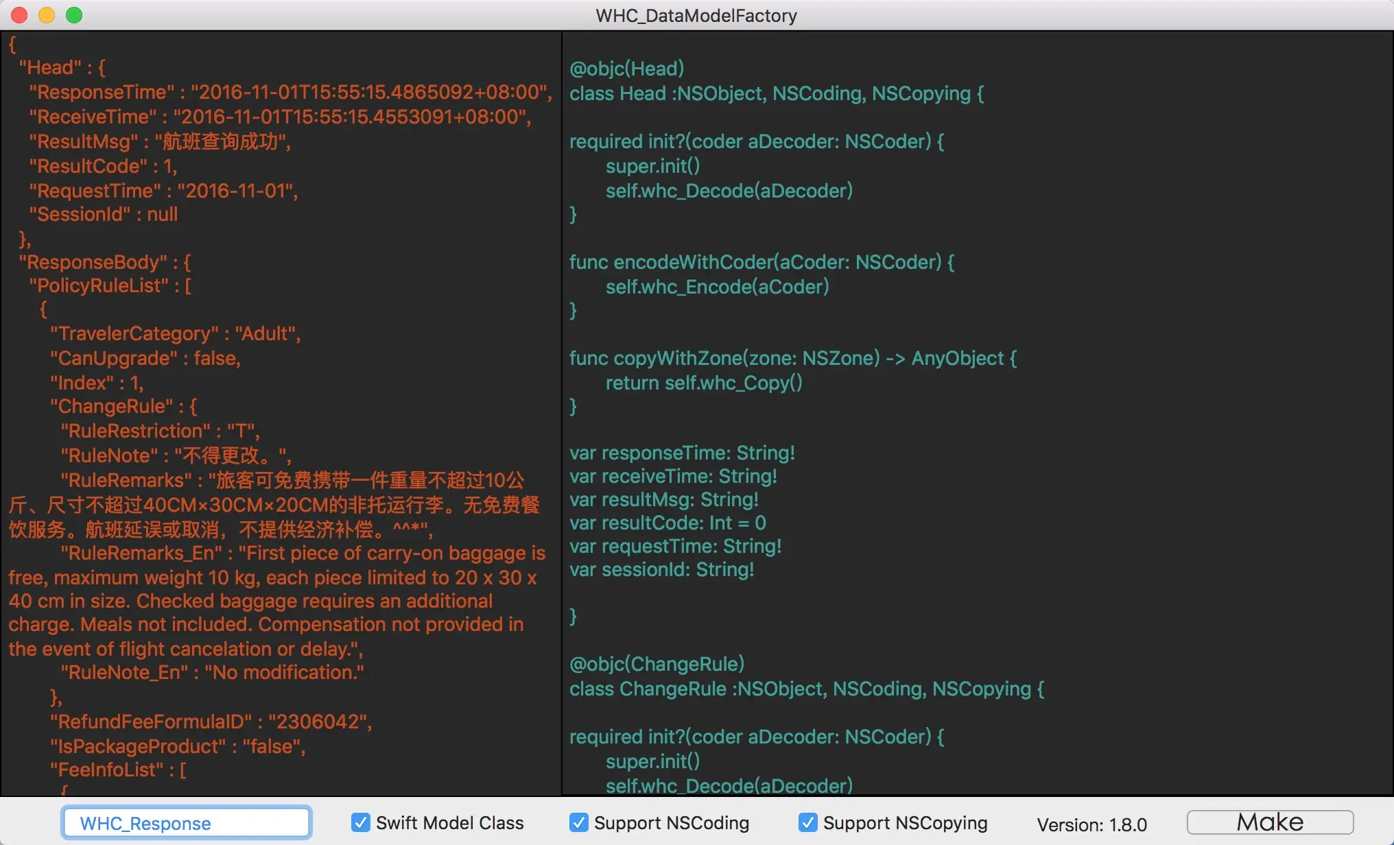1394x845 pixels.
Task: Maximize the window with the green button
Action: click(74, 15)
